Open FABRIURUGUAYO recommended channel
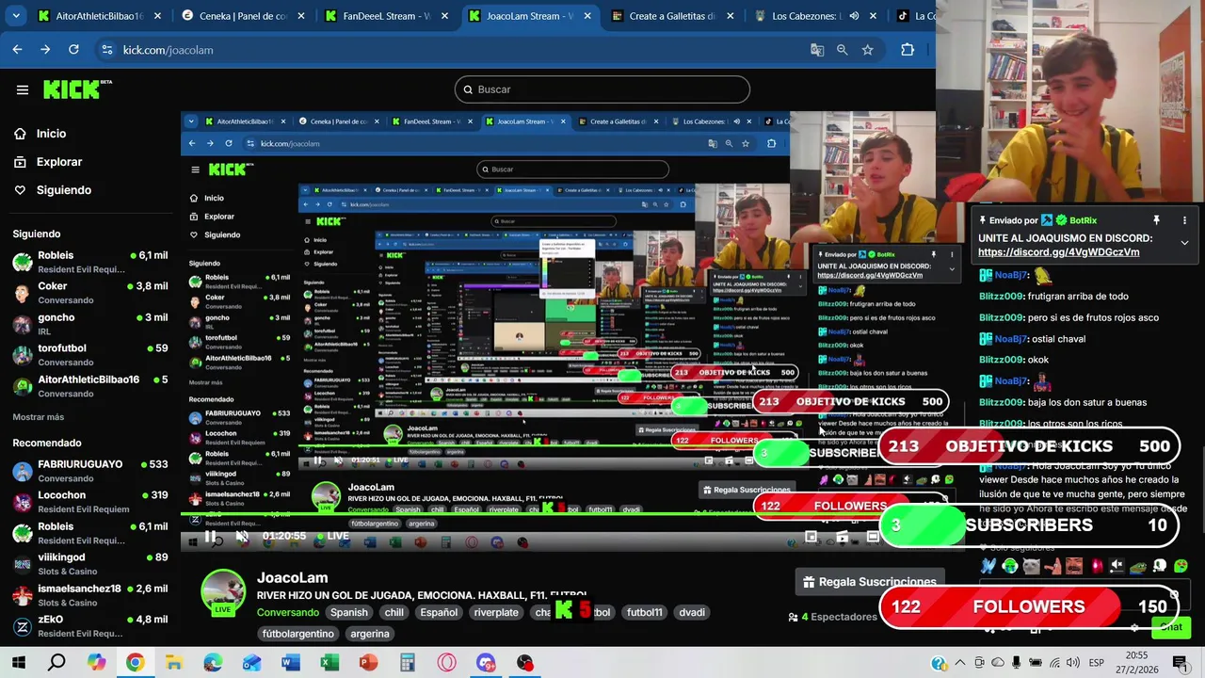1205x678 pixels. pyautogui.click(x=90, y=471)
